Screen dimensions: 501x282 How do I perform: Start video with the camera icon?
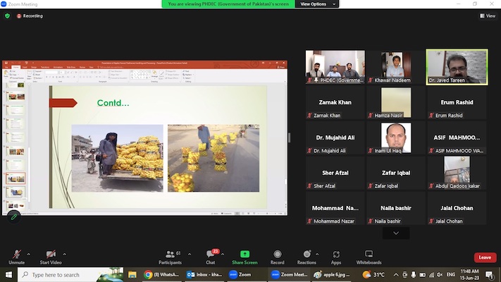click(49, 254)
